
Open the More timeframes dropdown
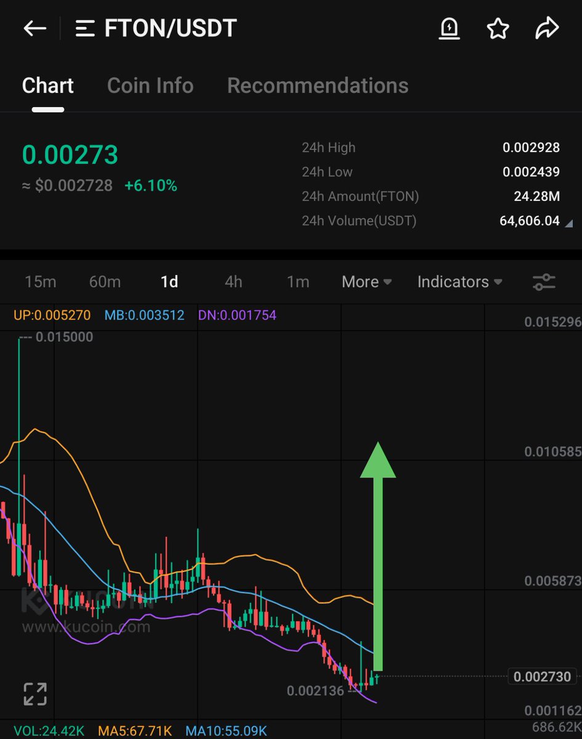click(x=367, y=282)
